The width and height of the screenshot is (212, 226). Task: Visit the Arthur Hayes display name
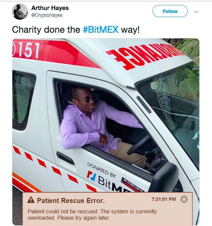click(50, 8)
